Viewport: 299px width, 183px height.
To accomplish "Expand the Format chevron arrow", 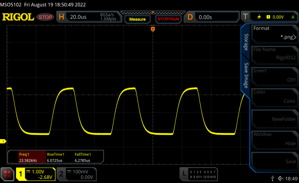I will [295, 37].
